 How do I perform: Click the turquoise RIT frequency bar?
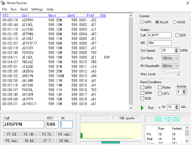tap(111, 142)
